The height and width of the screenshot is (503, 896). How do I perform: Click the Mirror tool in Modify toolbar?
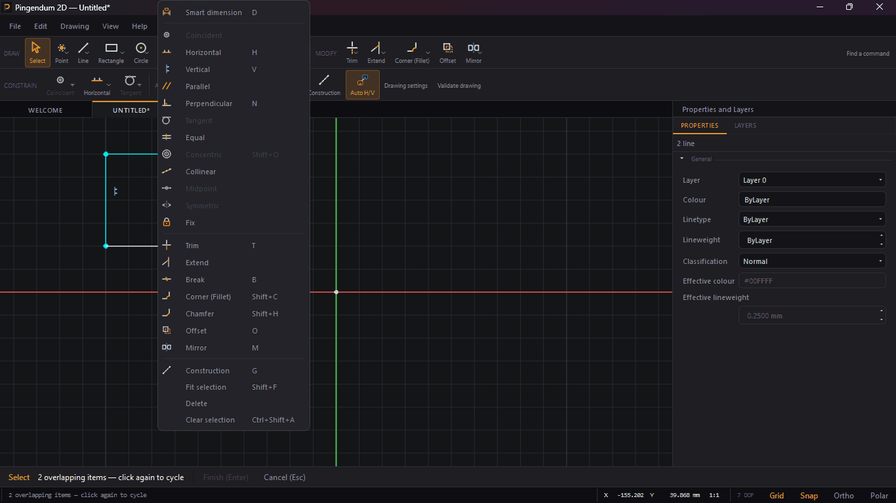474,52
